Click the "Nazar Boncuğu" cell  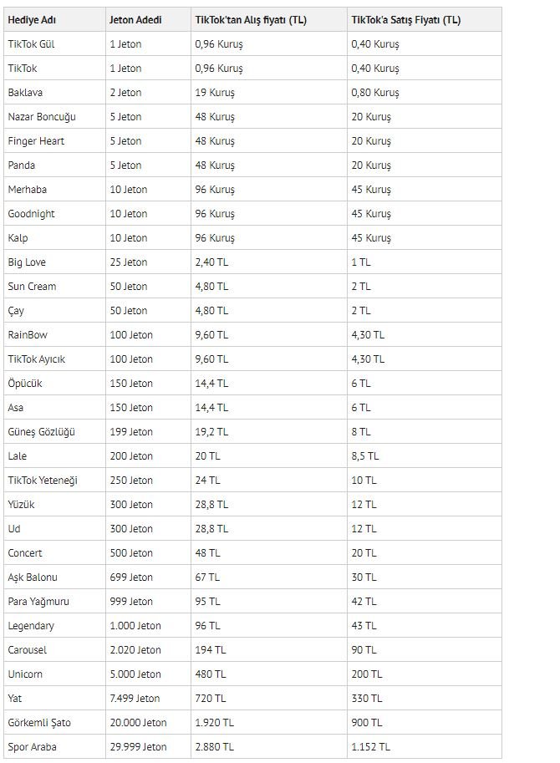coord(42,116)
